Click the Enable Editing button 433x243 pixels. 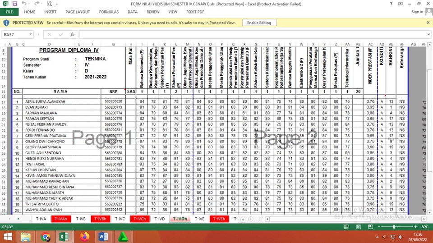(x=259, y=23)
